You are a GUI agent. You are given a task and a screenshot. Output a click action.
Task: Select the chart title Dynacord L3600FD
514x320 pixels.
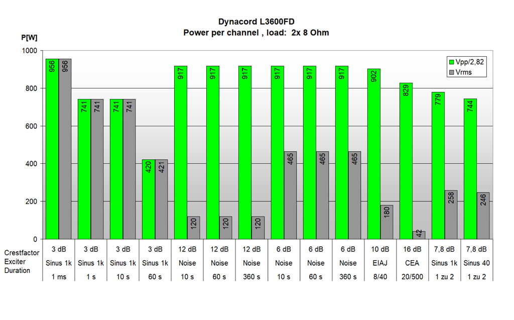tap(256, 22)
